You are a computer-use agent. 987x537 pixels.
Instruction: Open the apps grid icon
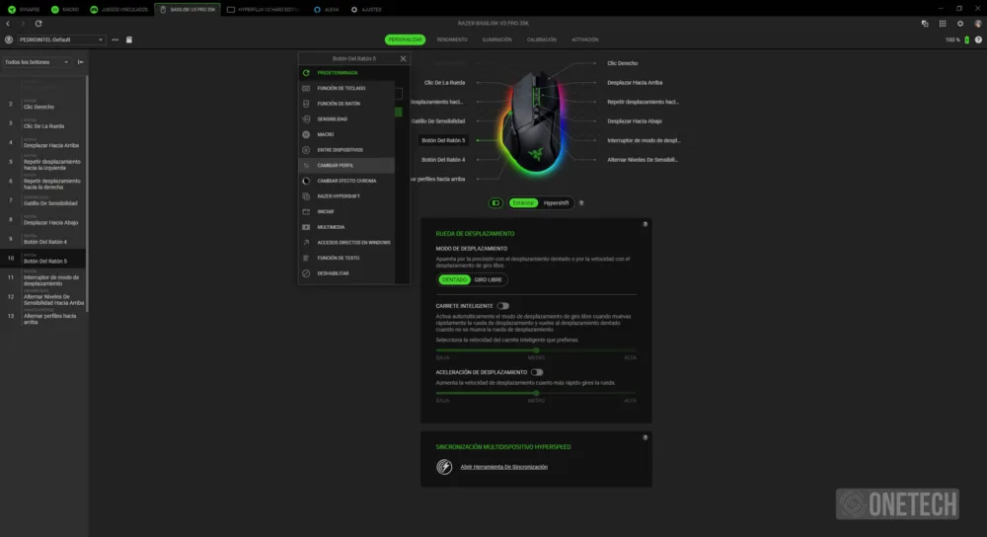click(x=943, y=24)
